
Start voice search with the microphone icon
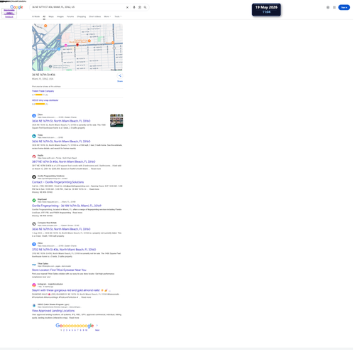134,7
